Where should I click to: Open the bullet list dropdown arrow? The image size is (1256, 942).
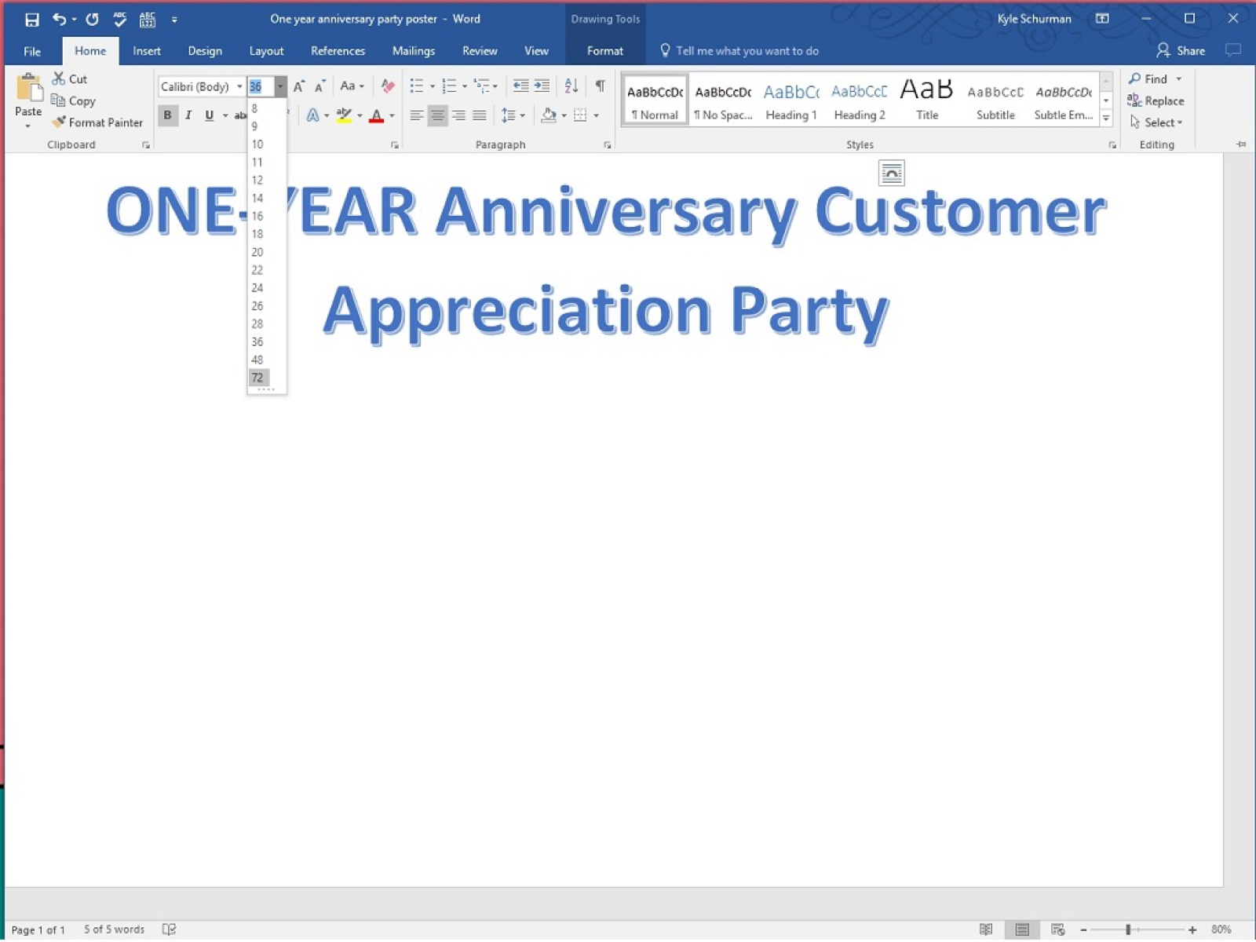433,86
